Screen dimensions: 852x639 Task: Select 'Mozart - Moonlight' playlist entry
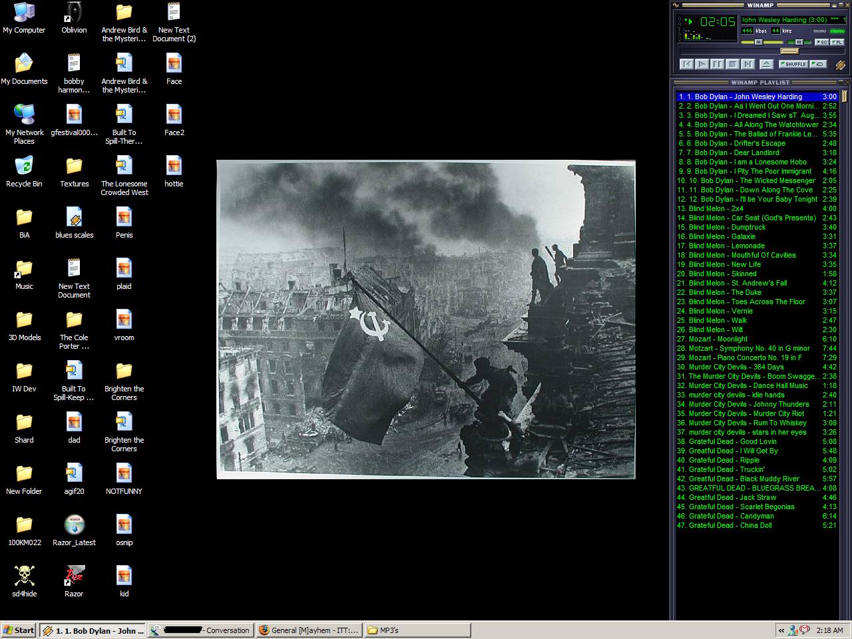[757, 339]
